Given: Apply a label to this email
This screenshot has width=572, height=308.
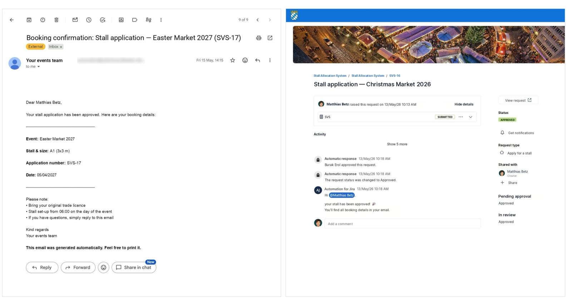Looking at the screenshot, I should tap(135, 20).
